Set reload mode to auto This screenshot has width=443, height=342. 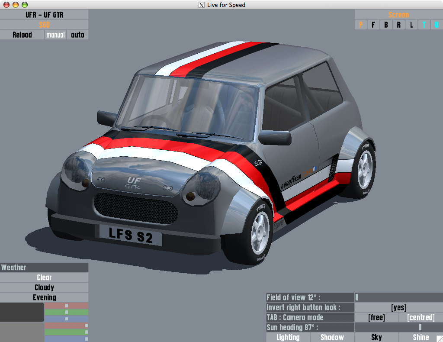click(x=77, y=35)
